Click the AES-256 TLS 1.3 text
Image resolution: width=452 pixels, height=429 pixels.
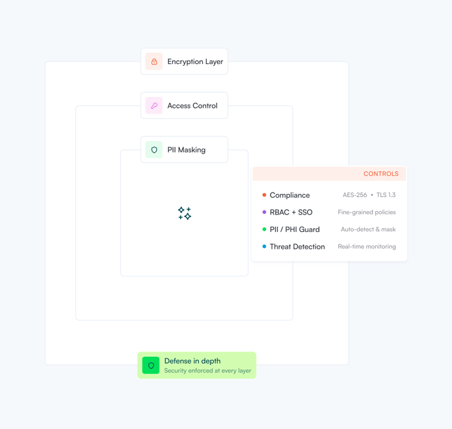(369, 195)
